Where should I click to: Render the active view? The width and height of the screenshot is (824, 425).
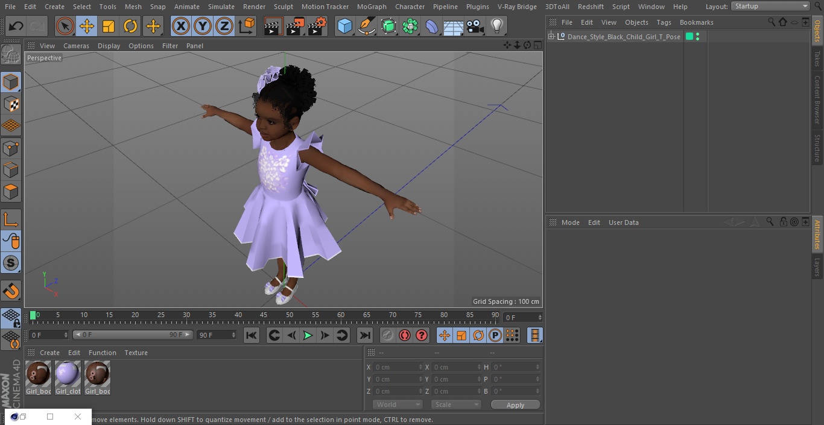[x=273, y=26]
